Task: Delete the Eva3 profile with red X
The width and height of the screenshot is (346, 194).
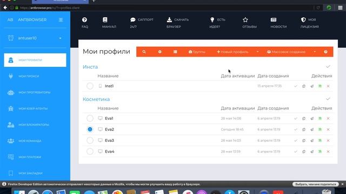Action: (328, 140)
